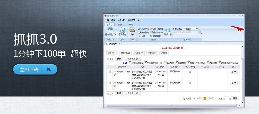This screenshot has width=259, height=114.
Task: Click 下单 for order 281394086147331
Action: [234, 83]
